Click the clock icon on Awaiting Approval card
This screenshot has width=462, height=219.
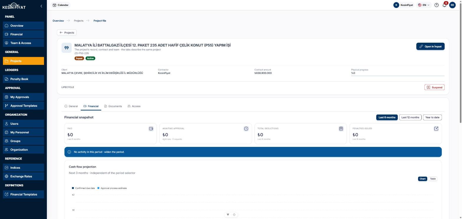coord(246,129)
